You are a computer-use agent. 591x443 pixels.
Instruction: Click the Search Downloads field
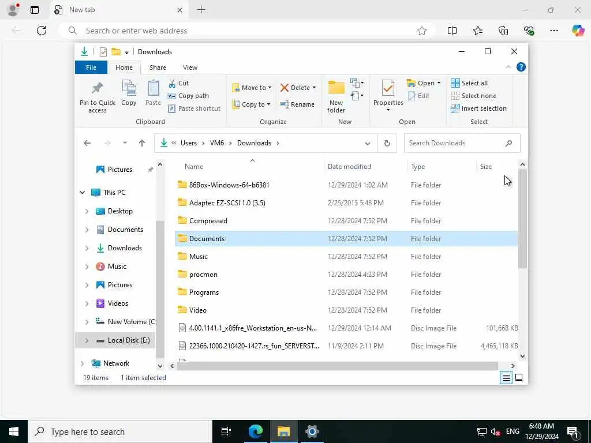[462, 143]
